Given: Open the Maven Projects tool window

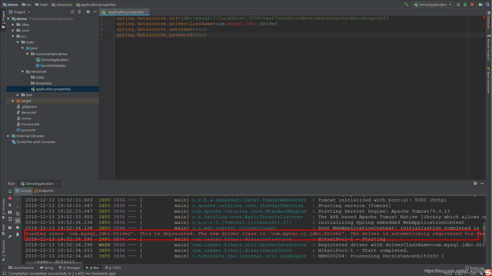Looking at the screenshot, I should [x=489, y=48].
